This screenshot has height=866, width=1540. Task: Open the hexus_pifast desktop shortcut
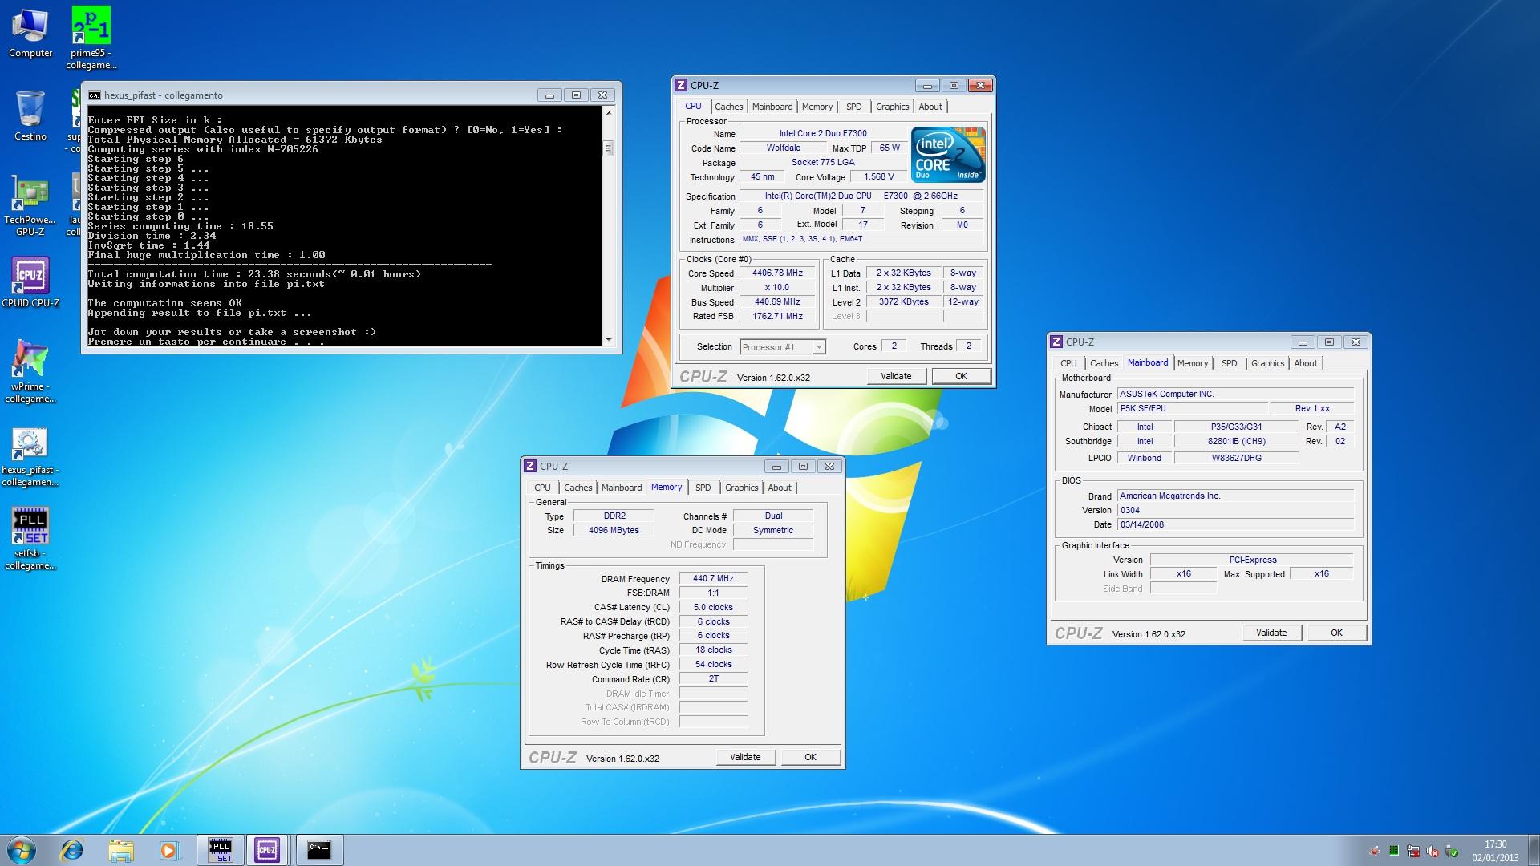pyautogui.click(x=30, y=456)
